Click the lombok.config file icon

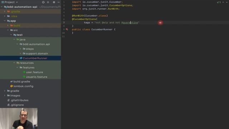(x=11, y=86)
